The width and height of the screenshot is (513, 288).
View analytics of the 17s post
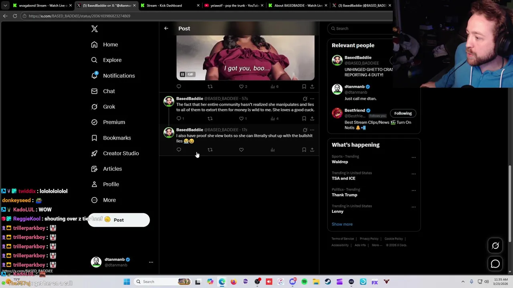pyautogui.click(x=273, y=150)
